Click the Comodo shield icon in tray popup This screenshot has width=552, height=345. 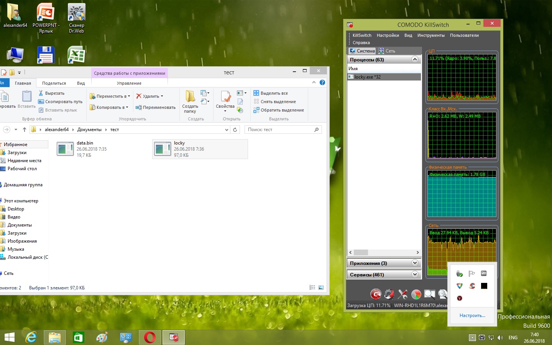[x=459, y=286]
